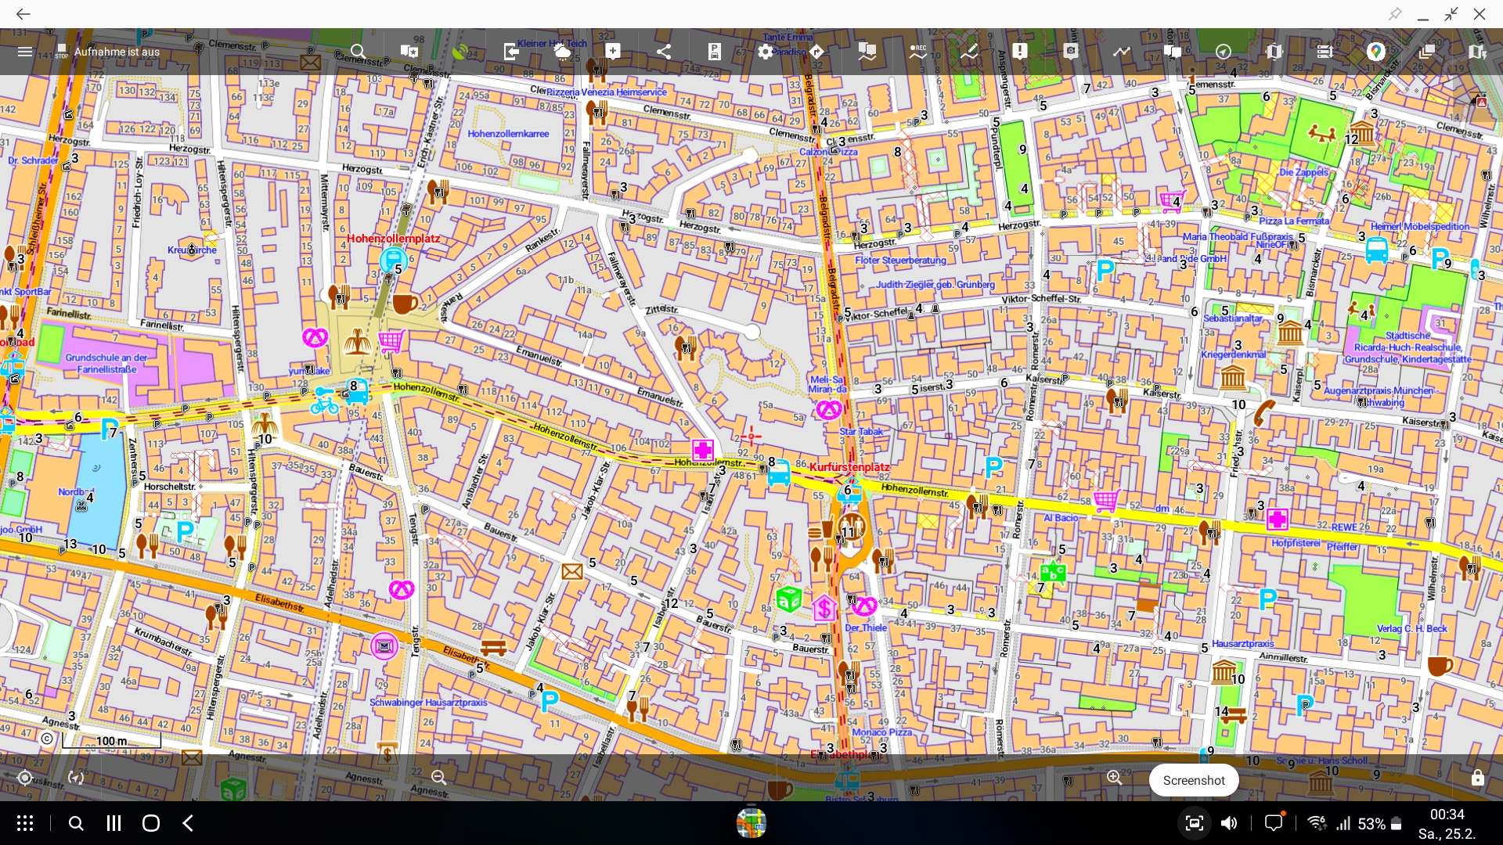This screenshot has height=845, width=1503.
Task: Zoom in using the plus magnifier
Action: click(1115, 778)
